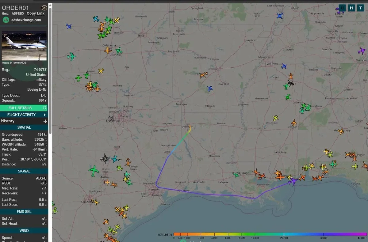Select the black four-engine aircraft near Round Rock
Image resolution: width=368 pixels, height=242 pixels.
[x=105, y=158]
